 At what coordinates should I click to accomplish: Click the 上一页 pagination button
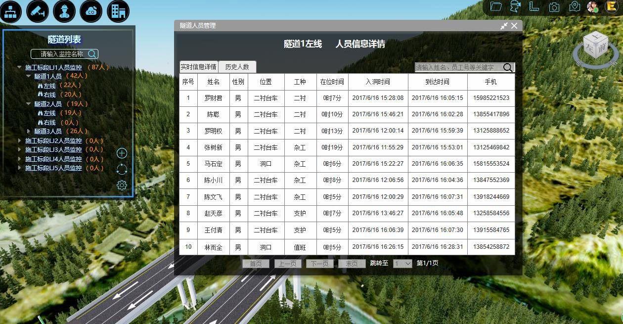click(288, 264)
